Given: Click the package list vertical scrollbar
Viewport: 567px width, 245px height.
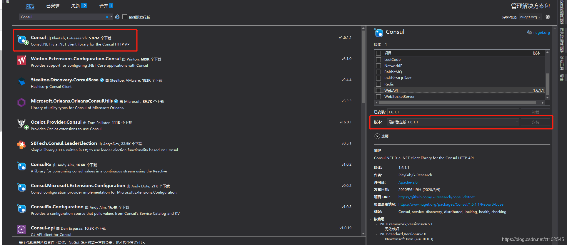Looking at the screenshot, I should (x=363, y=66).
